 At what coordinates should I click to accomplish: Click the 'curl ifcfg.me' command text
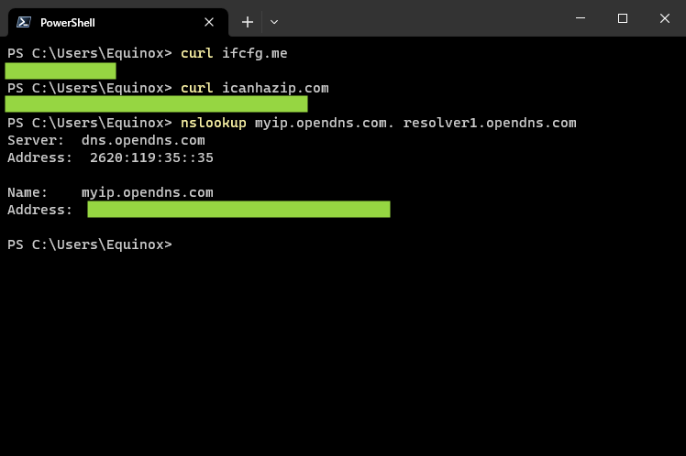click(x=234, y=53)
